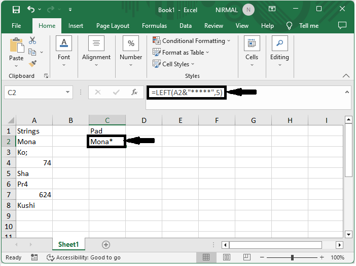This screenshot has height=266, width=356.
Task: Click the NIRMAL account avatar
Action: (x=248, y=10)
